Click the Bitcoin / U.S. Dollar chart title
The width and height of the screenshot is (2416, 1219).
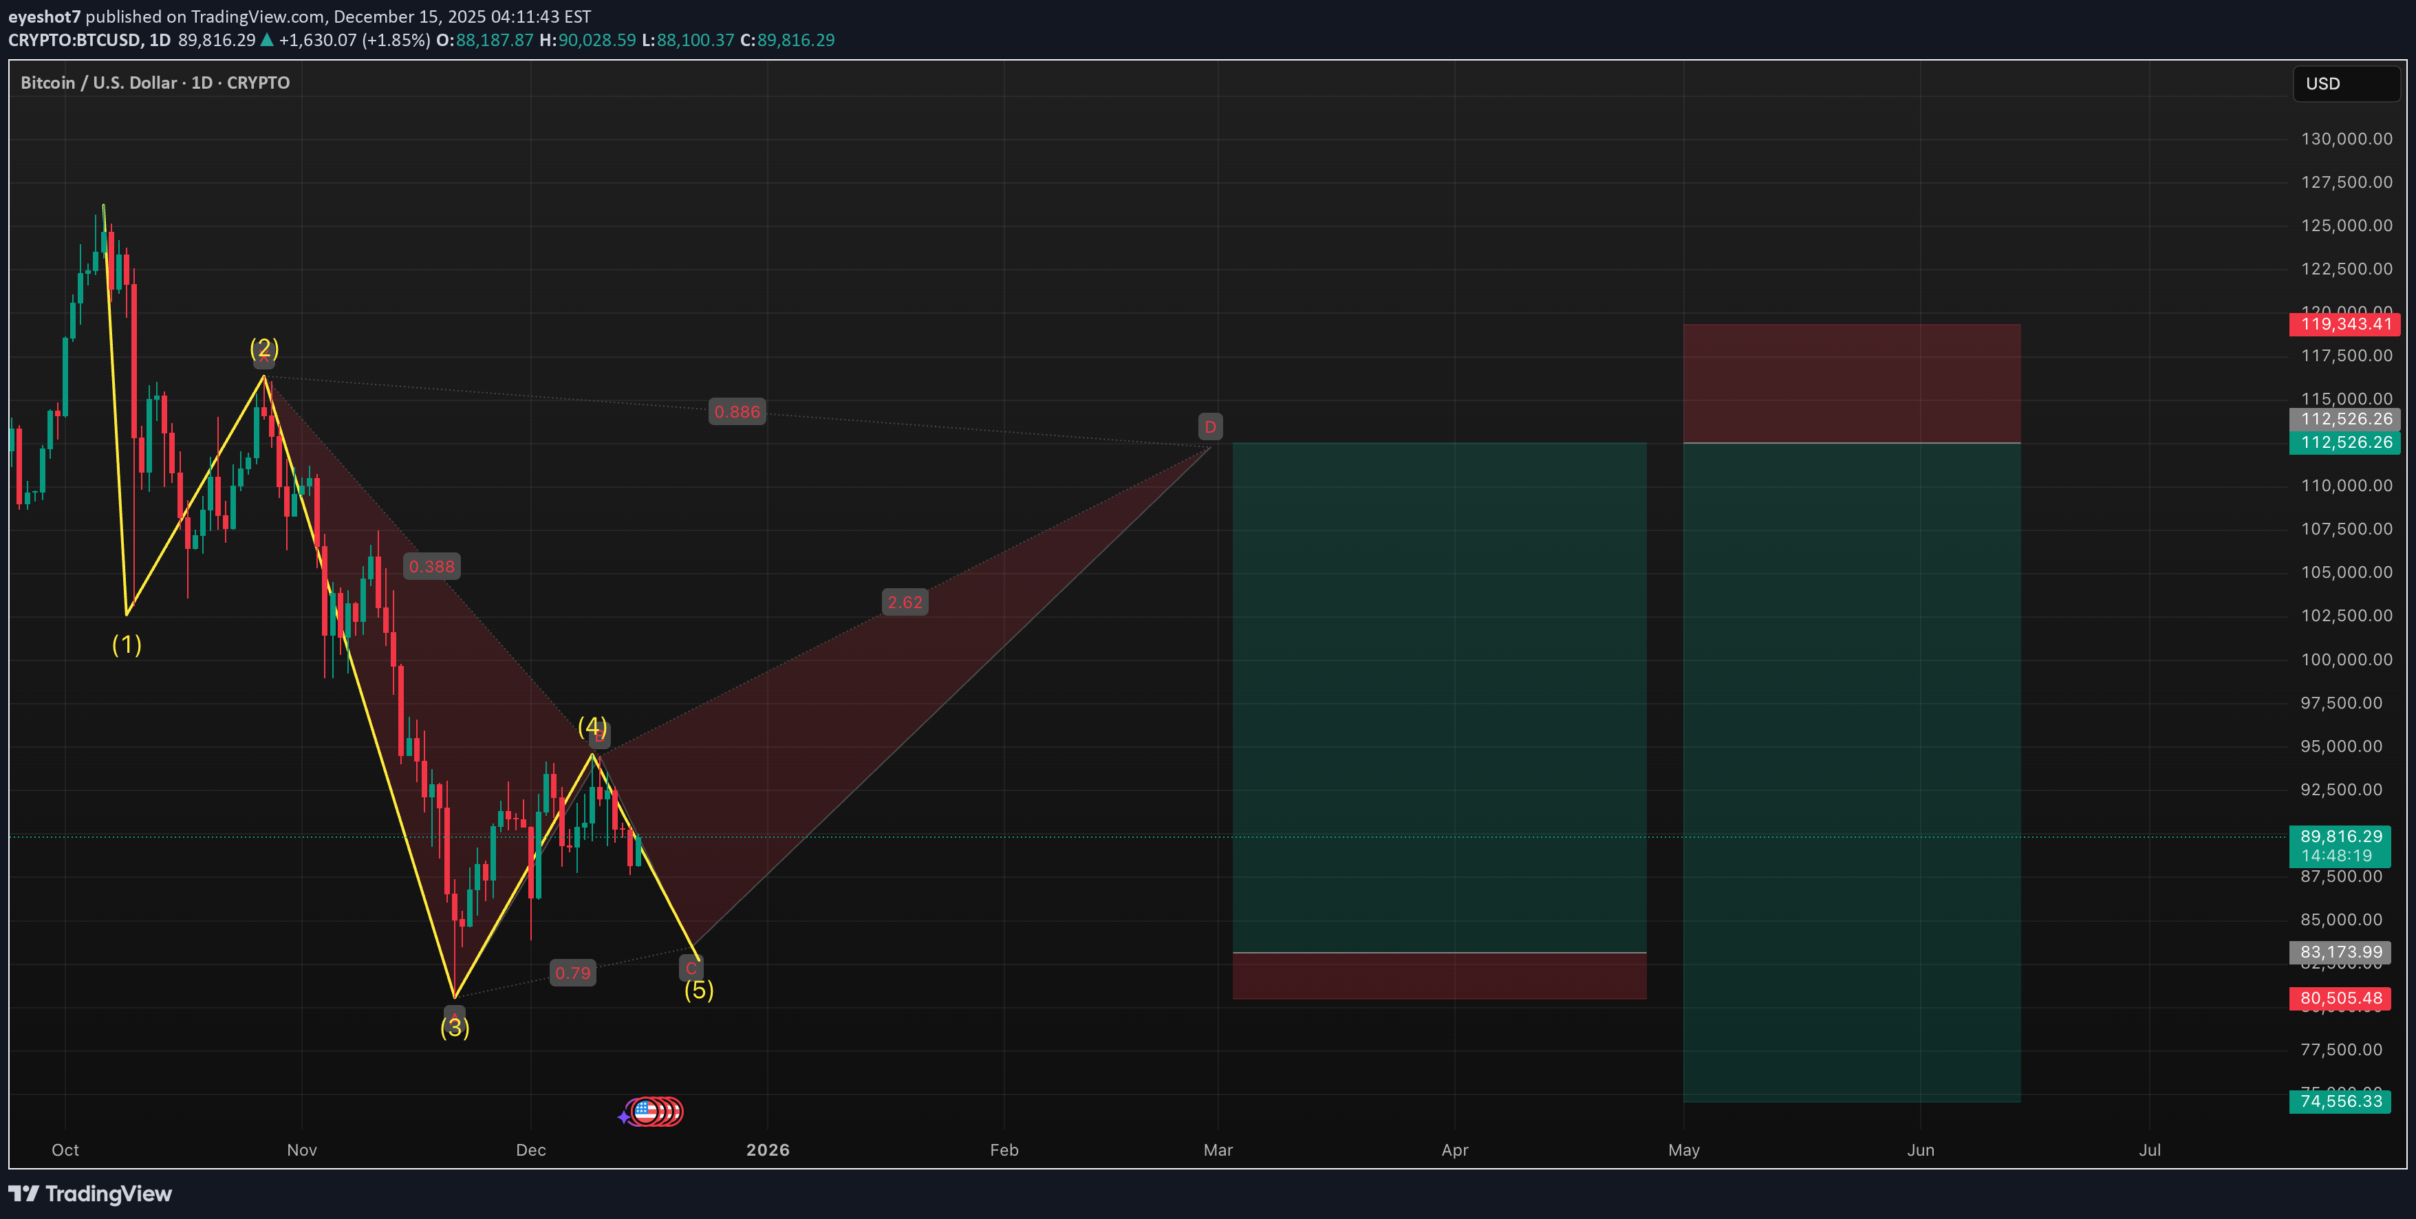pos(155,83)
